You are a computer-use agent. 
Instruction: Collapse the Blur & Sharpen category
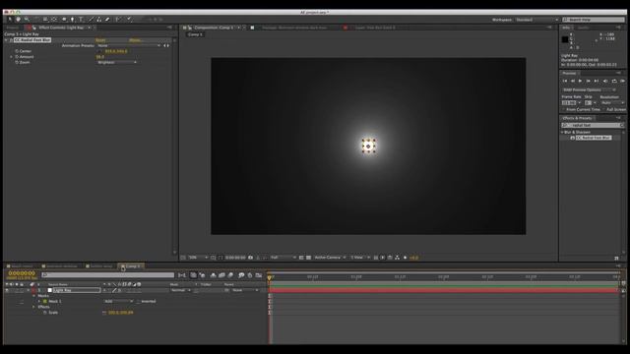pyautogui.click(x=562, y=132)
